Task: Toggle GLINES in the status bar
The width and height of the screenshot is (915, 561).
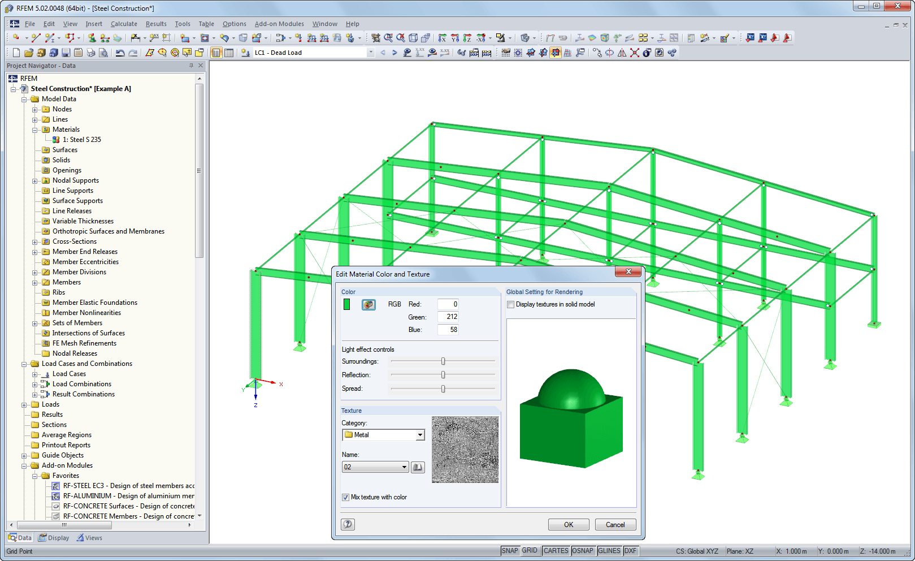Action: [609, 551]
